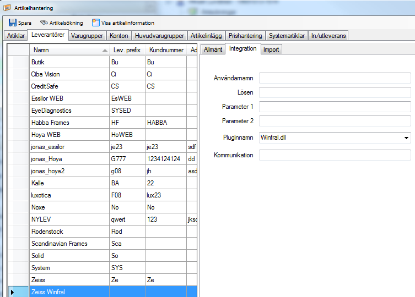This screenshot has height=297, width=415.
Task: Click the SYSED prefix cell
Action: [127, 111]
